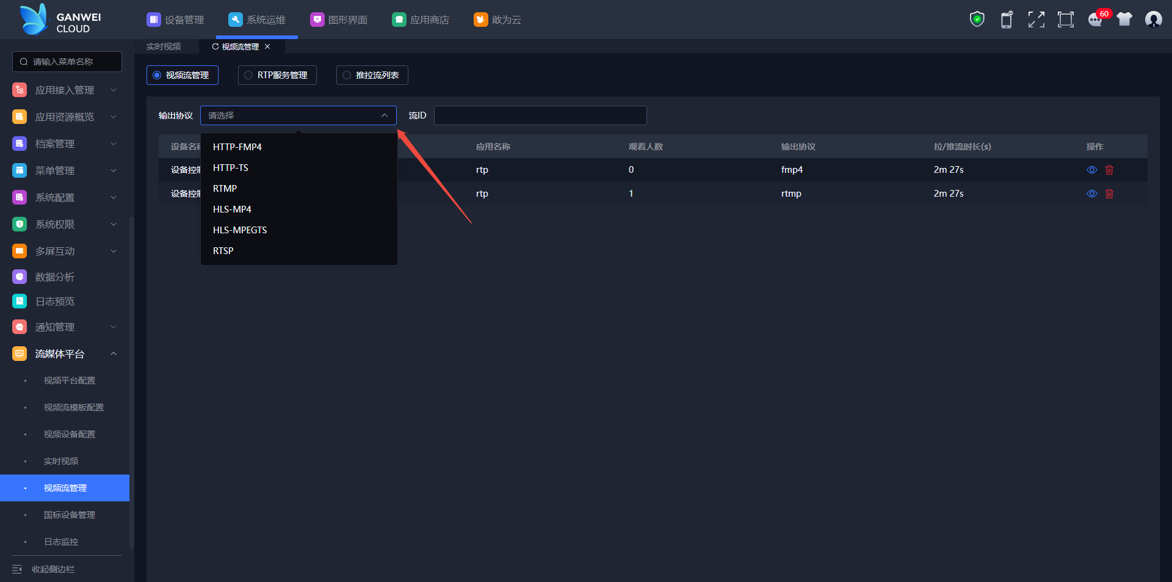Open the 系统运维 top menu

(257, 20)
